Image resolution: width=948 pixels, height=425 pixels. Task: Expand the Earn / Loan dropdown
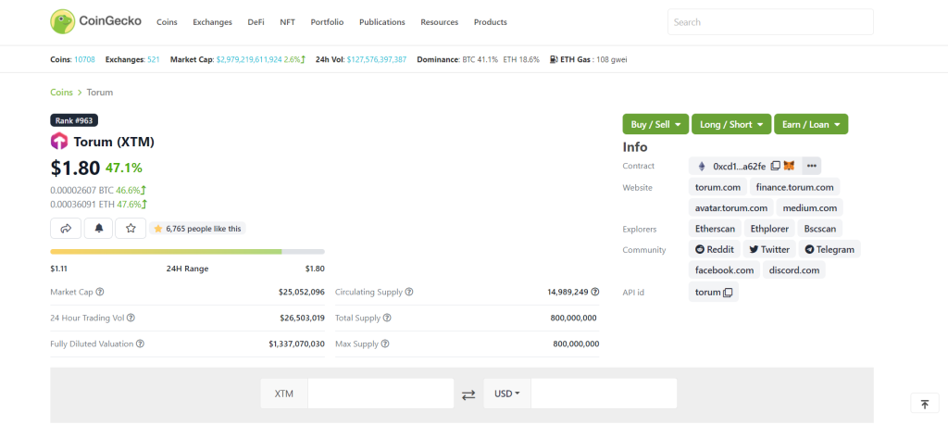tap(811, 124)
